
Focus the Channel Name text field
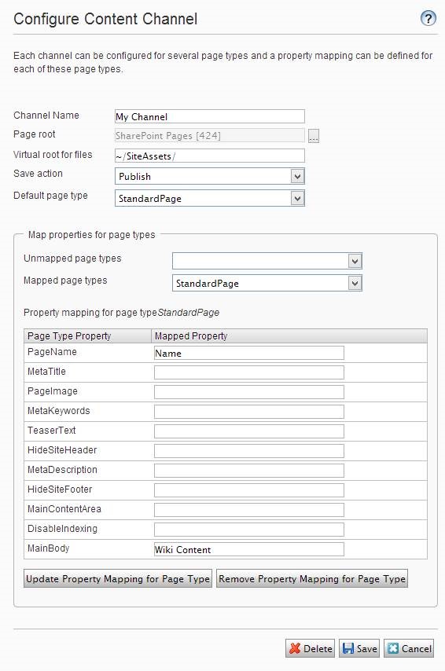click(x=210, y=116)
